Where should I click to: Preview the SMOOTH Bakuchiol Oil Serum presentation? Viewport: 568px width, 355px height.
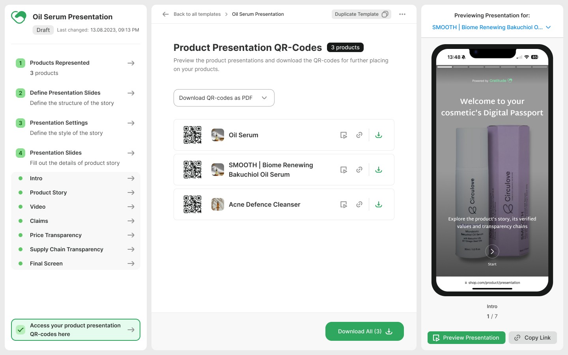click(x=344, y=170)
